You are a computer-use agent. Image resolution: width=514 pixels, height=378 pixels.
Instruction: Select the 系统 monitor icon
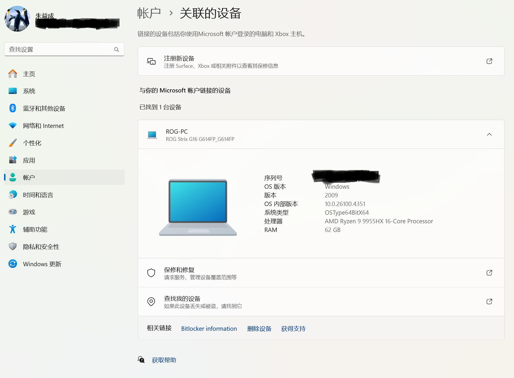(13, 91)
